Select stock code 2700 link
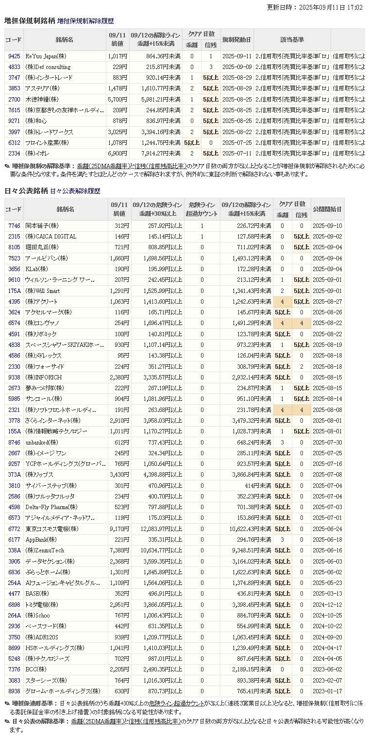The width and height of the screenshot is (369, 737). [14, 99]
